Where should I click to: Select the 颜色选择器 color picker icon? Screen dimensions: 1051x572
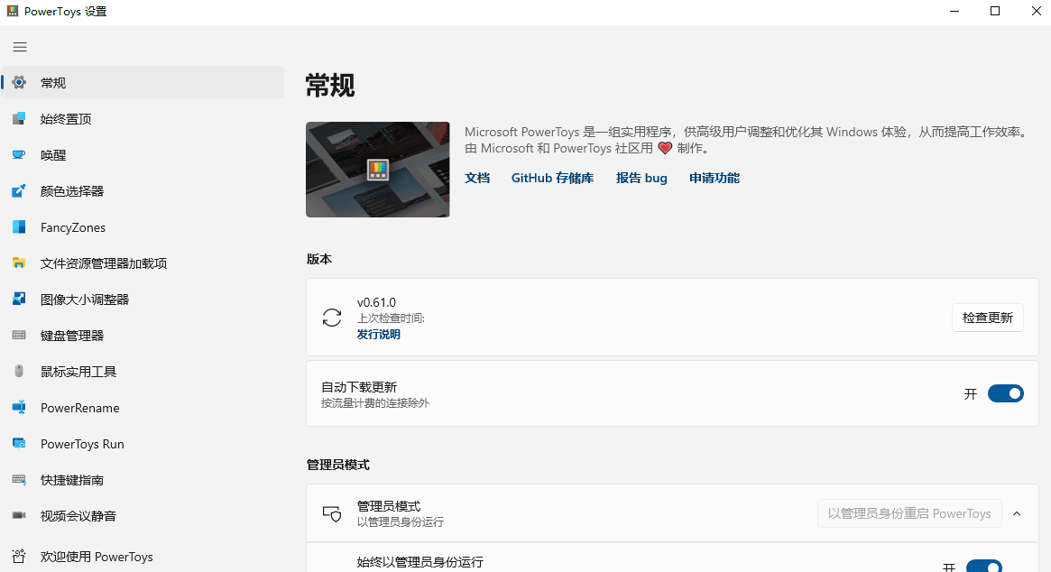(19, 191)
